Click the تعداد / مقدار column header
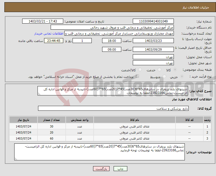 (x=51, y=120)
